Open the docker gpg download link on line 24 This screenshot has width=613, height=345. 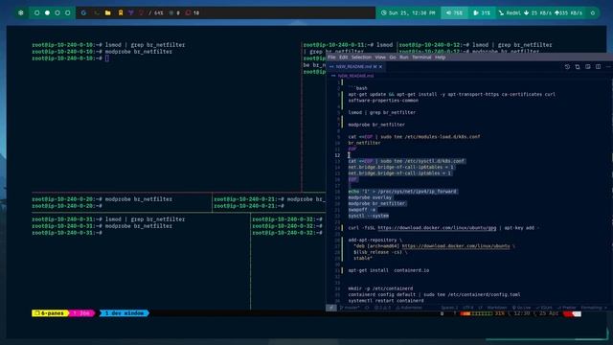pos(437,228)
